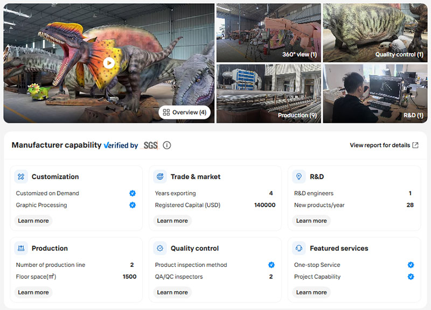Open View report for details link
The image size is (431, 310).
coord(380,145)
